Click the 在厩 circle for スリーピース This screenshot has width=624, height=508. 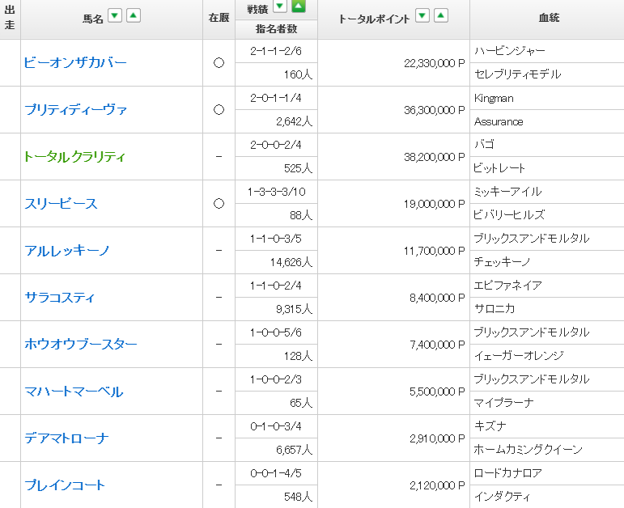coord(219,204)
